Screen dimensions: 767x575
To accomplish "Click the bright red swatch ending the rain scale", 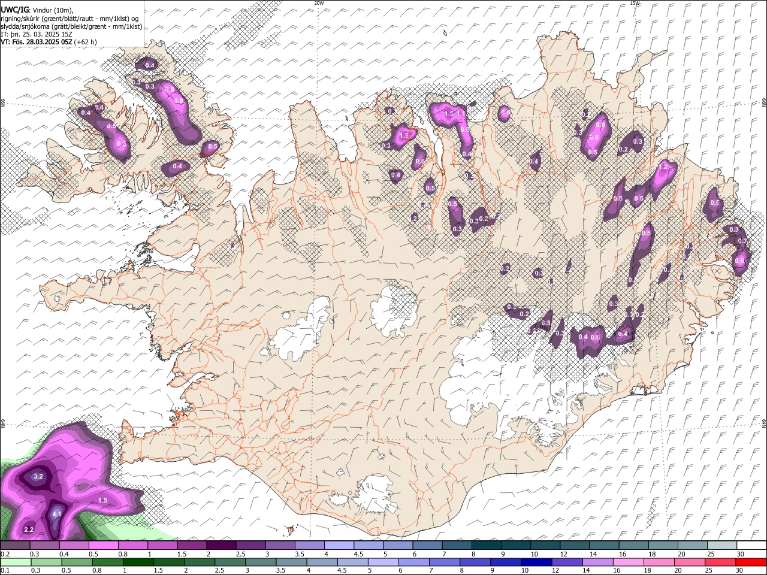I will point(750,562).
